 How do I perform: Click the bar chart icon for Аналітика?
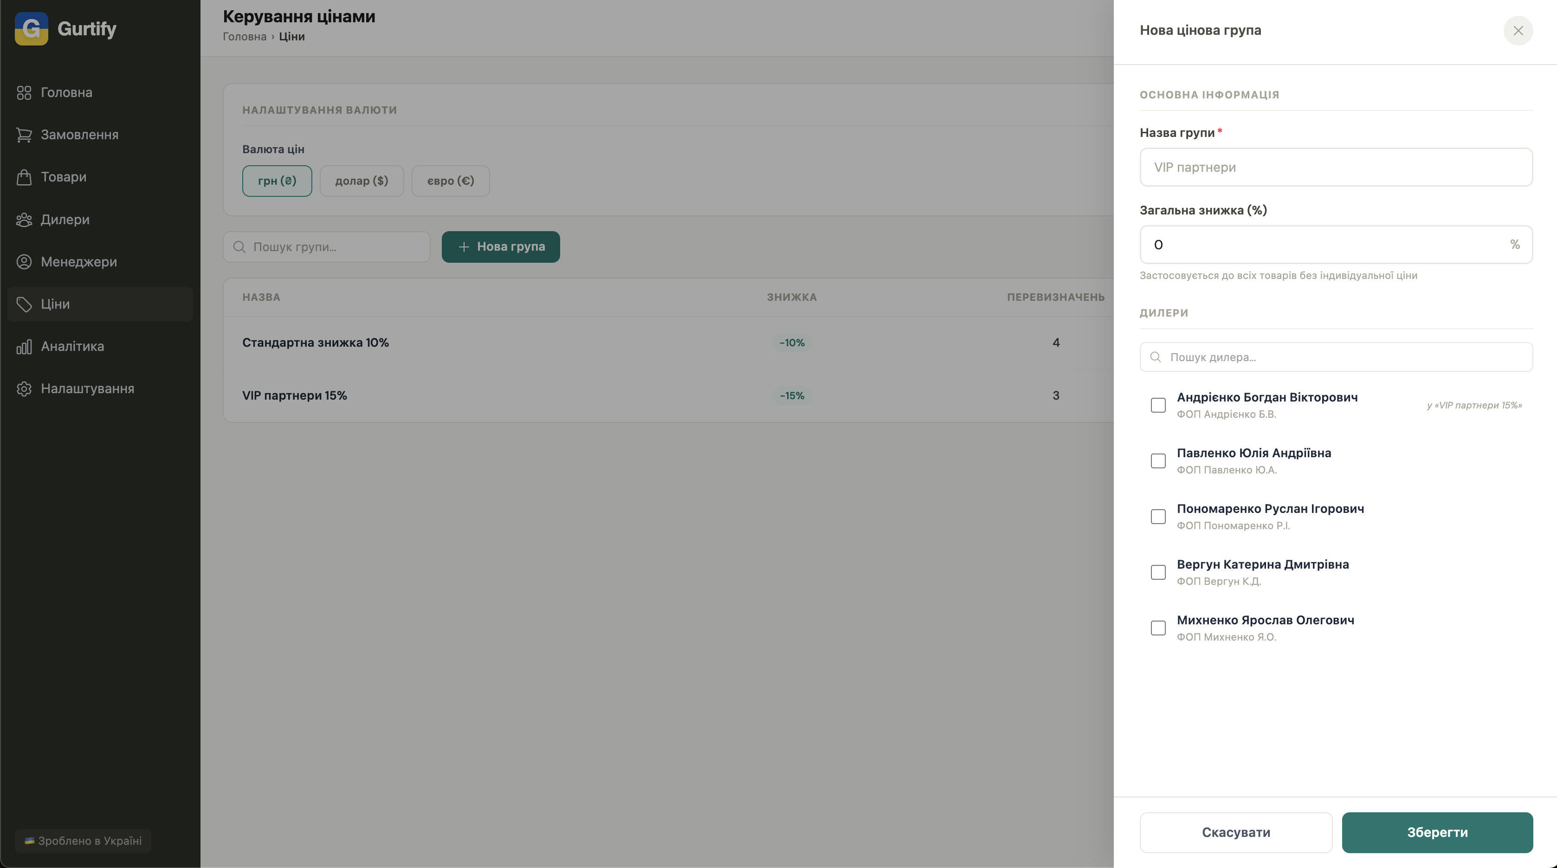(x=24, y=346)
